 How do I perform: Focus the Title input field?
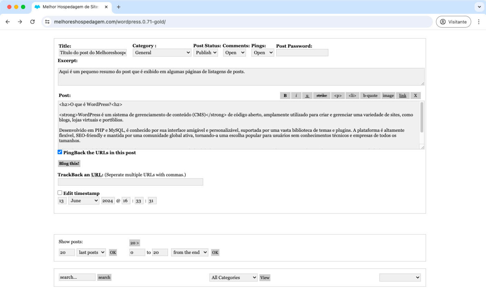pyautogui.click(x=93, y=53)
